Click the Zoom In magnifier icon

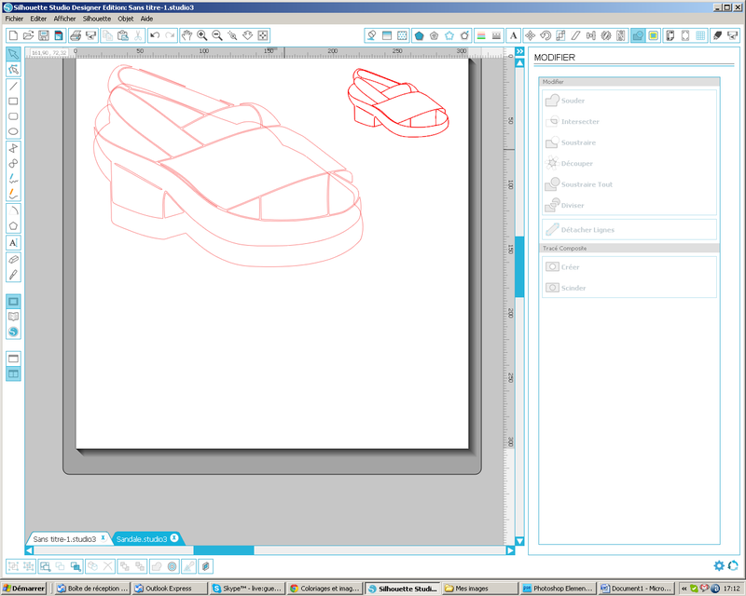(201, 35)
